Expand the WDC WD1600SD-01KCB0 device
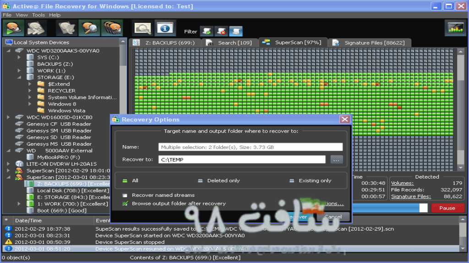Viewport: 469px width, 263px height. pyautogui.click(x=8, y=117)
